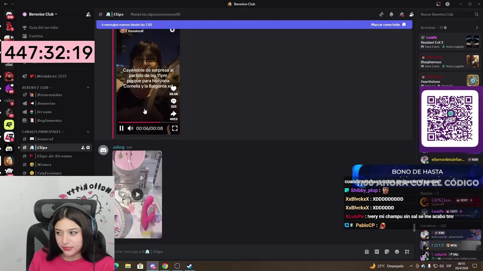This screenshot has height=271, width=483.
Task: Click invite people icon beside server name
Action: coord(88,14)
